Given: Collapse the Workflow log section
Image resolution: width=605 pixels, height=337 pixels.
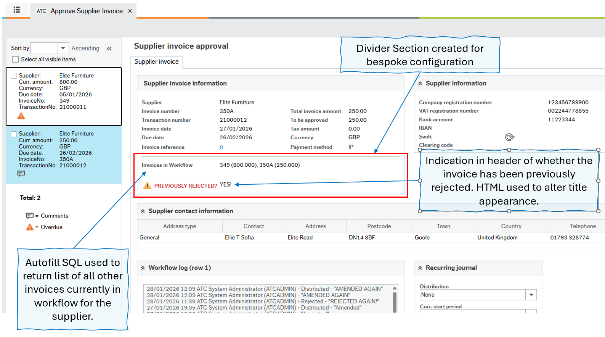Looking at the screenshot, I should (143, 268).
